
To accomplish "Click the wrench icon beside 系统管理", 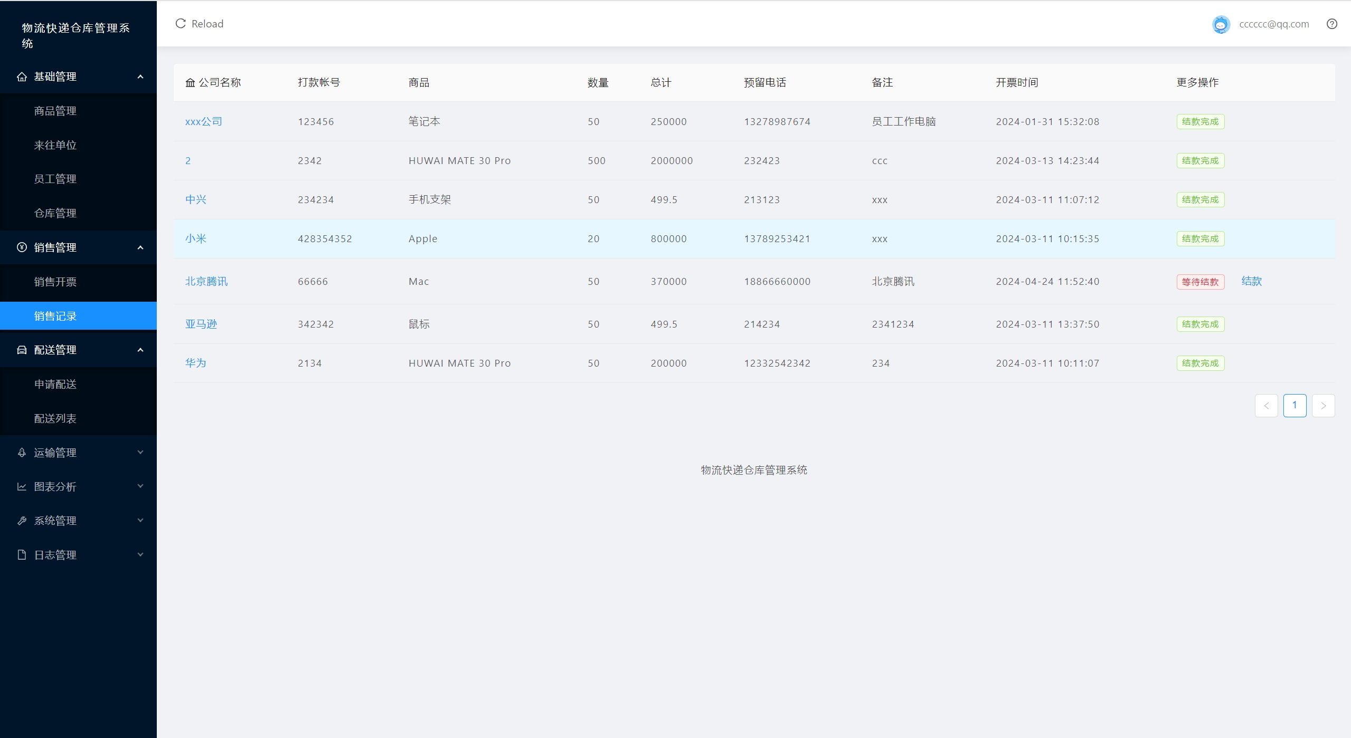I will coord(22,521).
